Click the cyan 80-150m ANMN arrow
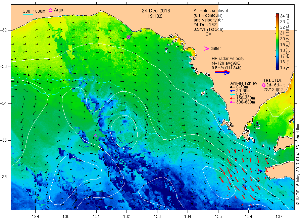 233,94
